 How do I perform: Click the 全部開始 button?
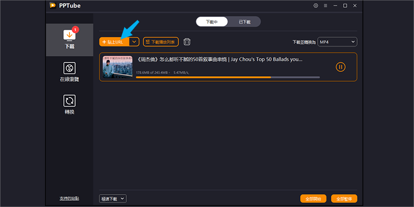314,199
